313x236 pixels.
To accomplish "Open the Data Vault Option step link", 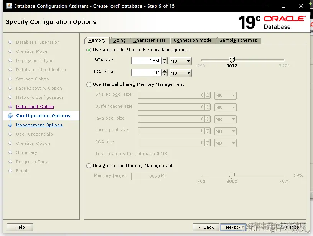I will point(35,107).
